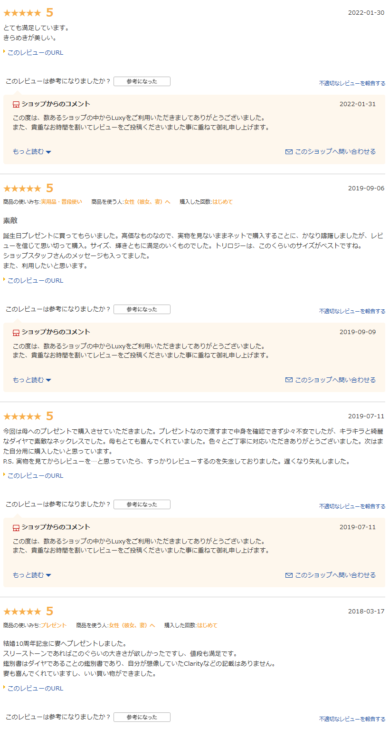Click five-star rating of 2019-09-06 review

coord(22,188)
